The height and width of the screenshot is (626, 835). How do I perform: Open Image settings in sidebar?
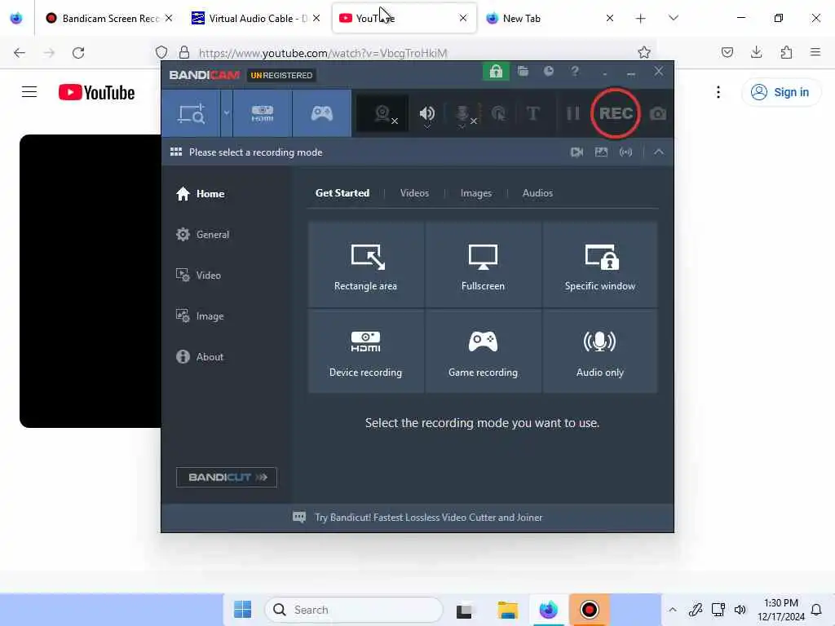tap(201, 316)
